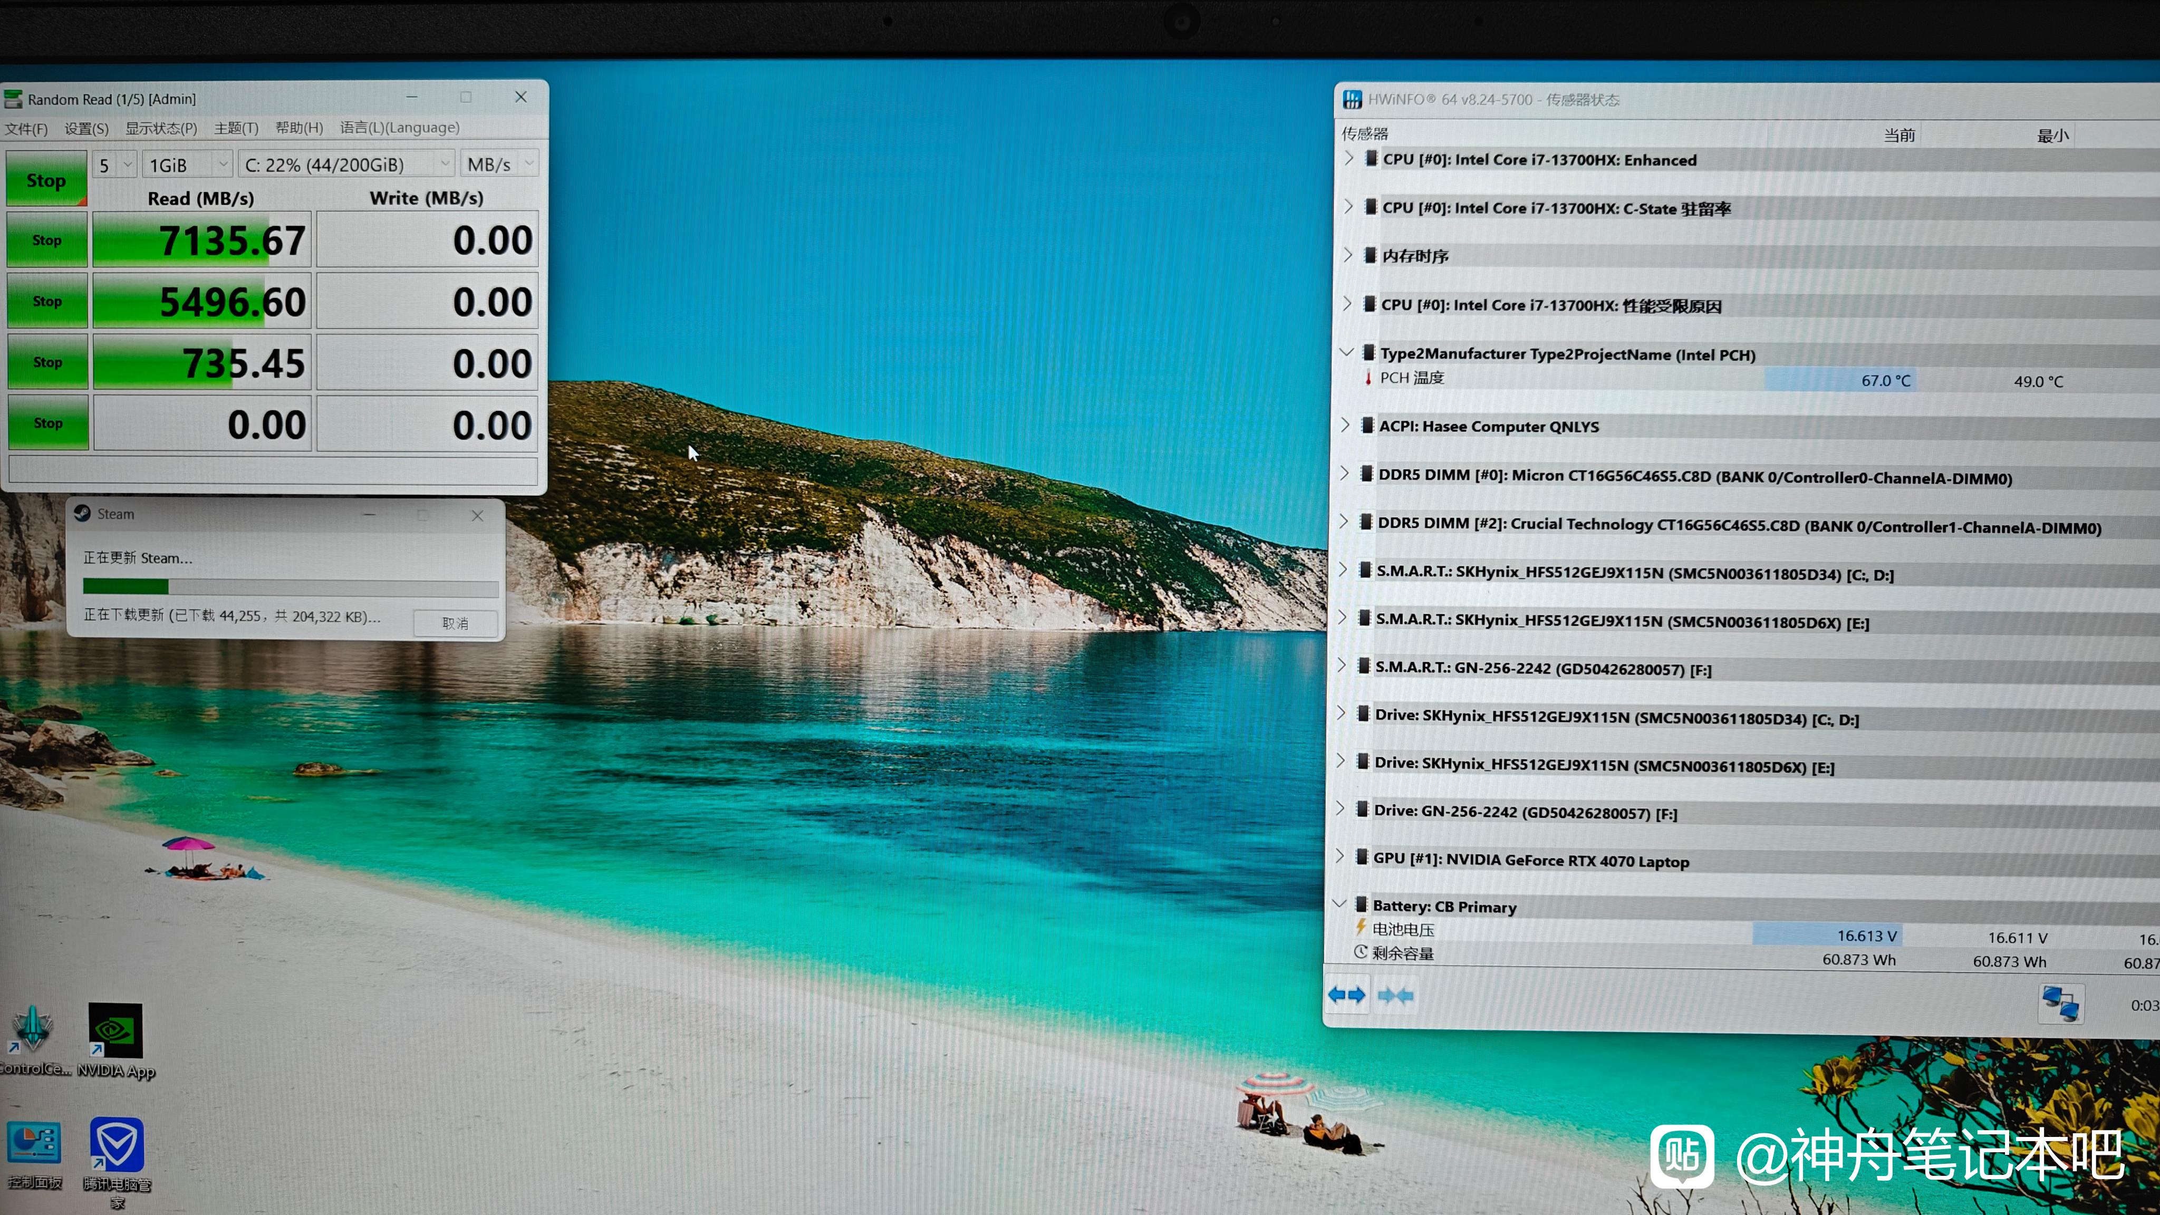This screenshot has height=1215, width=2160.
Task: Open the MB/s unit dropdown
Action: (x=499, y=165)
